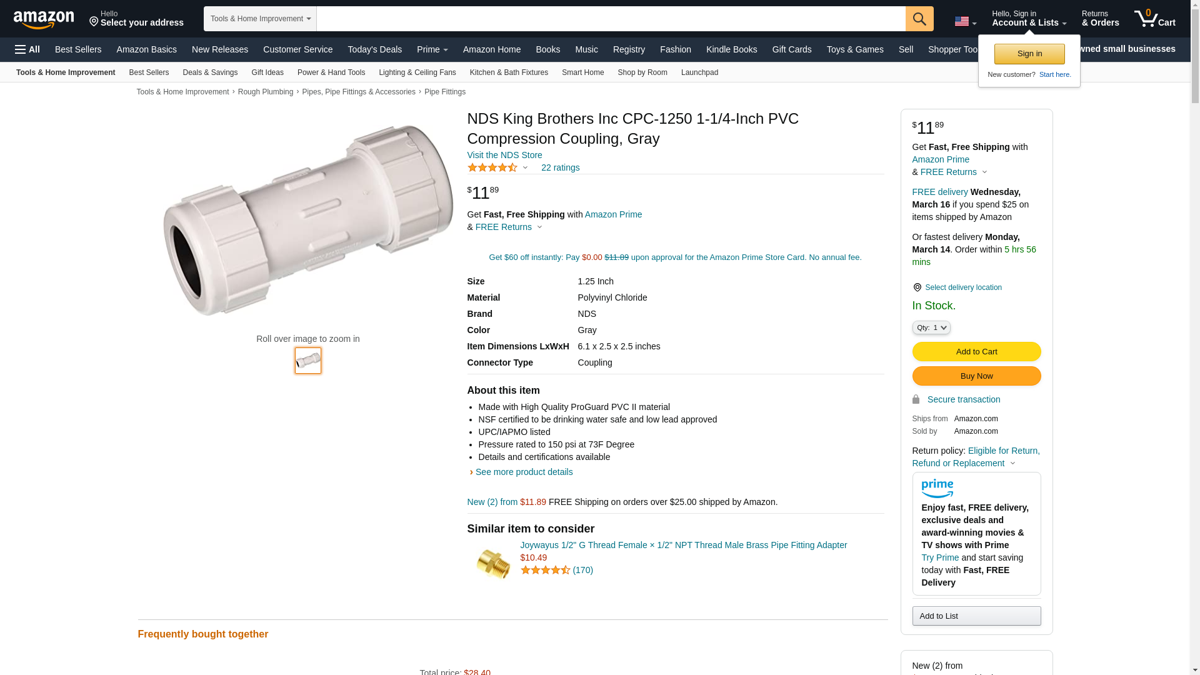Open the All hamburger menu
The image size is (1200, 675).
click(27, 49)
